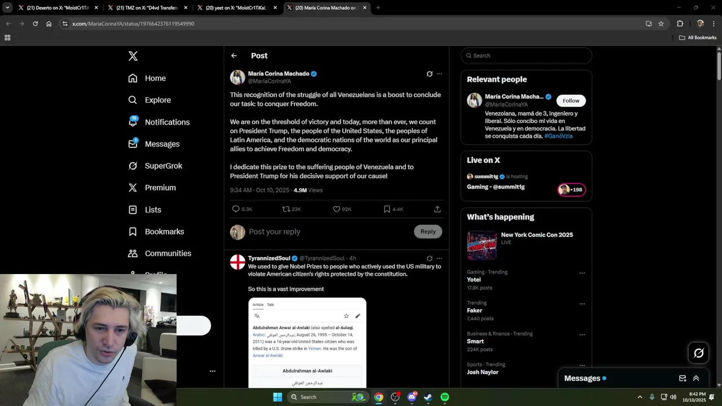Click taskbar Search box
Image resolution: width=722 pixels, height=406 pixels.
328,397
